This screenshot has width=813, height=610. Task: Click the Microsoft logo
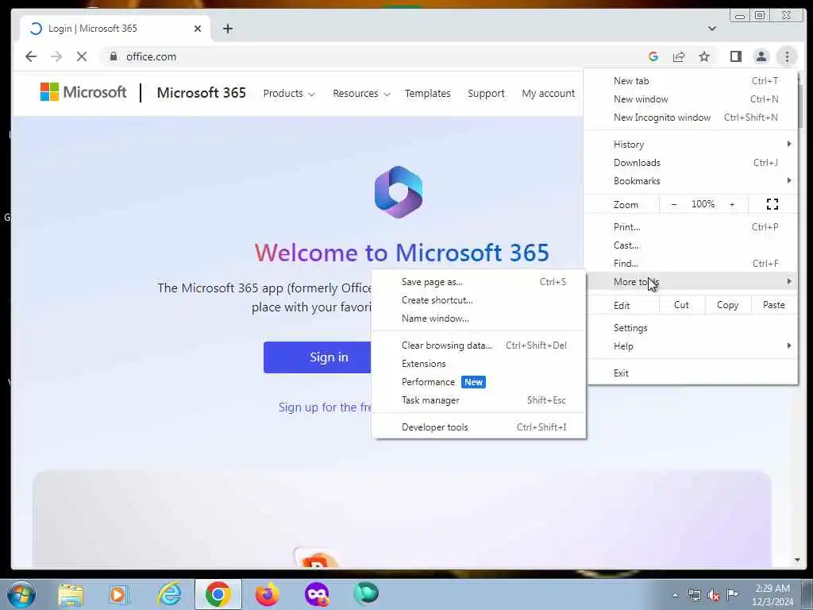[x=83, y=92]
